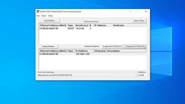
Task: Click the 14:21:56 time cell
Action: 80,29
